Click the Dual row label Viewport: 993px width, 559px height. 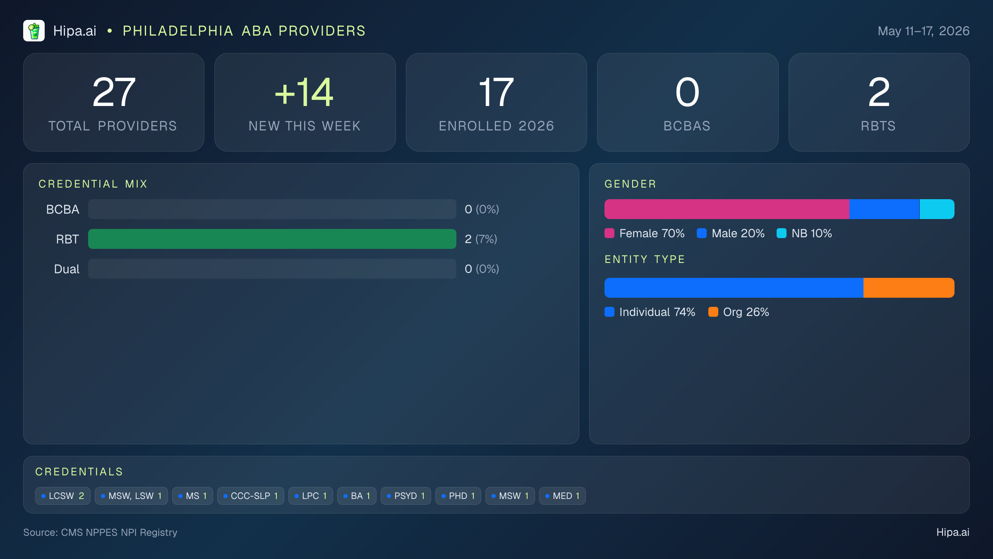[67, 269]
